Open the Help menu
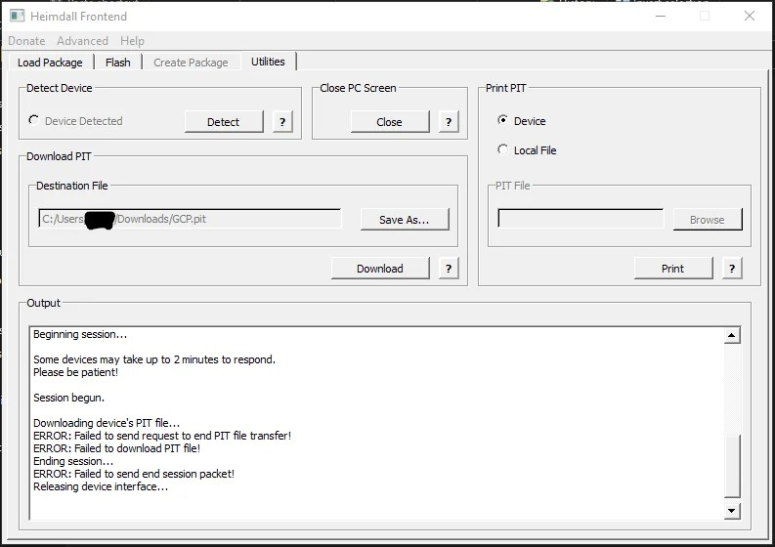775x547 pixels. click(x=133, y=41)
